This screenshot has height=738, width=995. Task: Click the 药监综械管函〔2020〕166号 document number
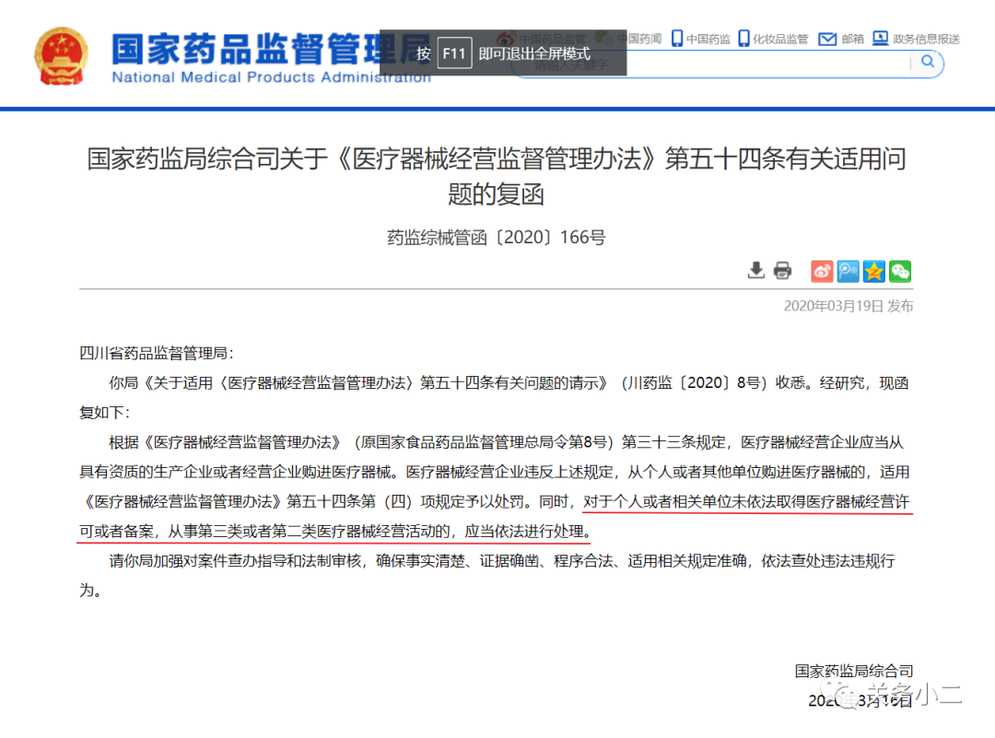click(497, 237)
